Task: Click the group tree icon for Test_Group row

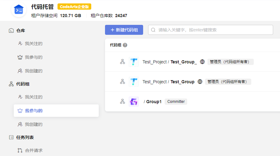Action: [122, 81]
